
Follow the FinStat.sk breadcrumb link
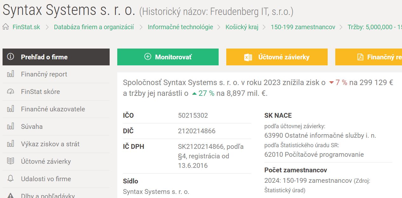pyautogui.click(x=26, y=27)
